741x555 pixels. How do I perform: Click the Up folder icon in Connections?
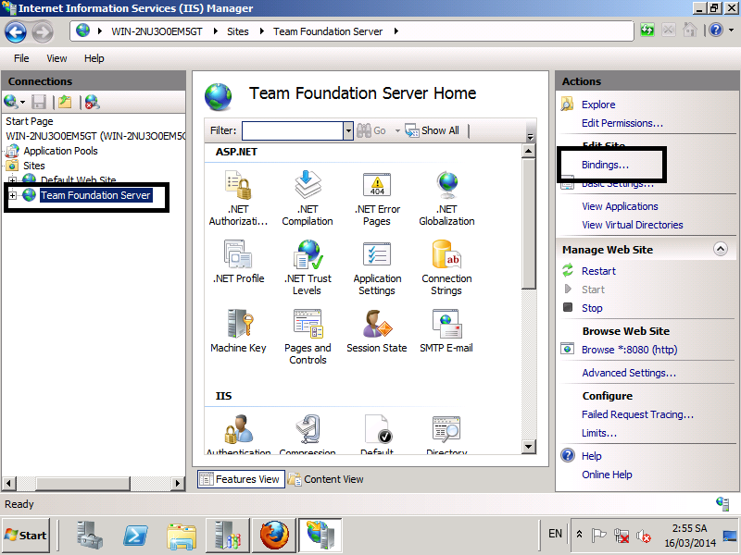pyautogui.click(x=65, y=102)
